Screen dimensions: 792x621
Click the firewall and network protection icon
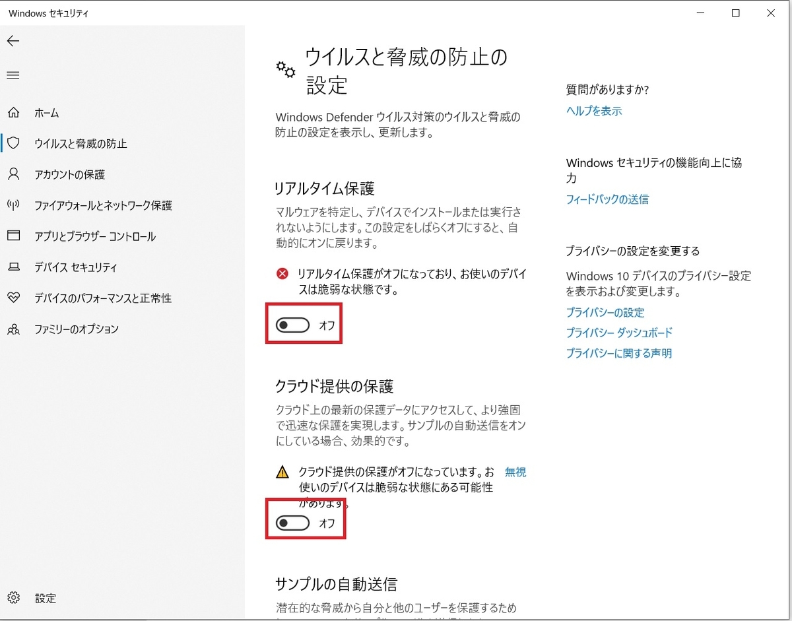click(13, 205)
